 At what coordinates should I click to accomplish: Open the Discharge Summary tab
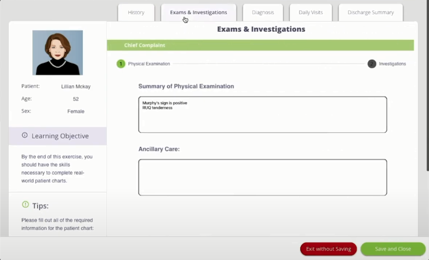point(370,13)
